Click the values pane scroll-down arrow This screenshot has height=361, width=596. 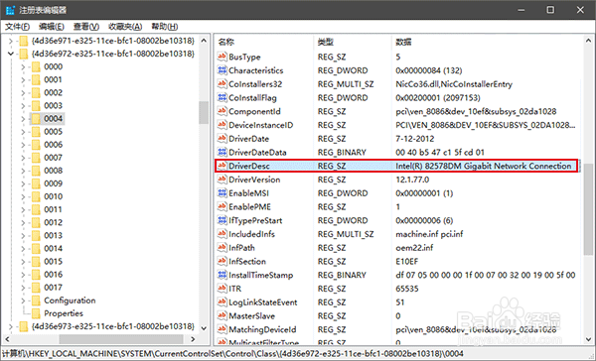[588, 339]
